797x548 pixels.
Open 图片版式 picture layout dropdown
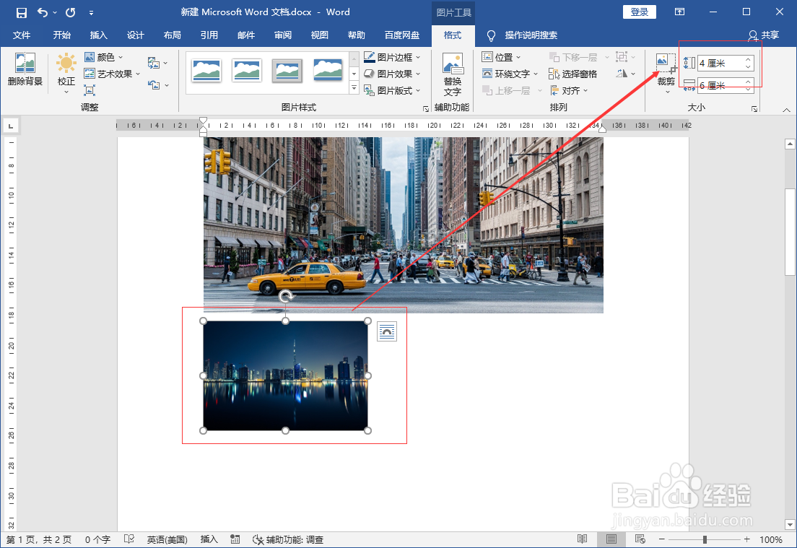click(x=393, y=90)
